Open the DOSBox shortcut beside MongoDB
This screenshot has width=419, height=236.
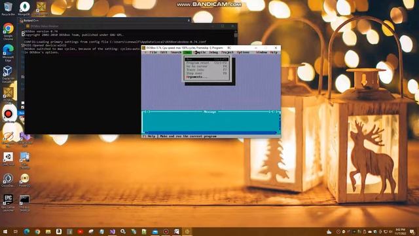[41, 9]
